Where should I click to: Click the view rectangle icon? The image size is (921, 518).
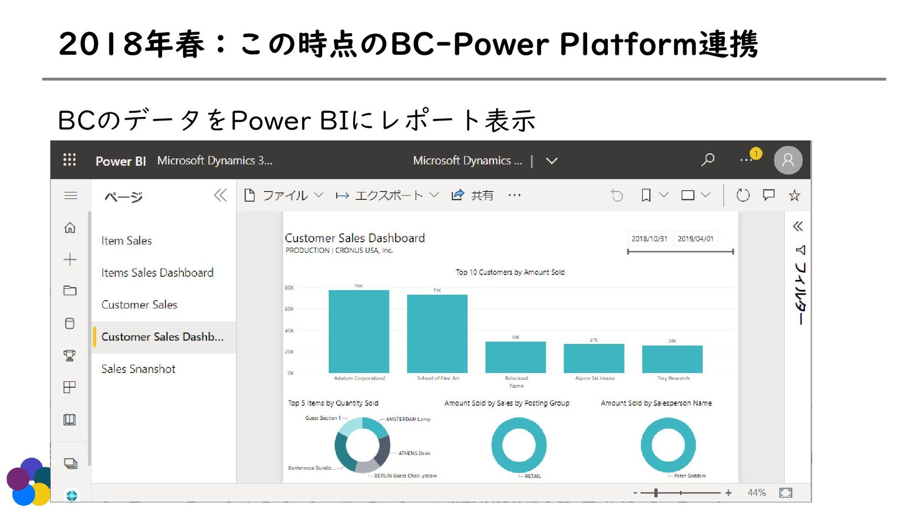[x=688, y=195]
